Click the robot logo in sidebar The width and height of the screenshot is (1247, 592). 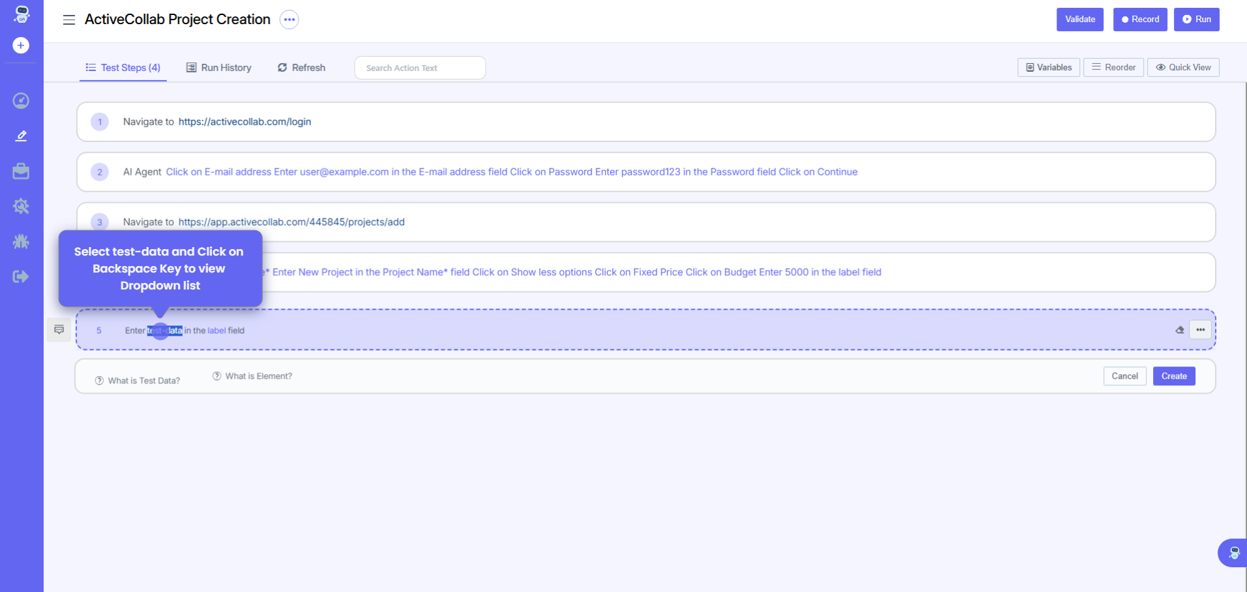(x=22, y=14)
